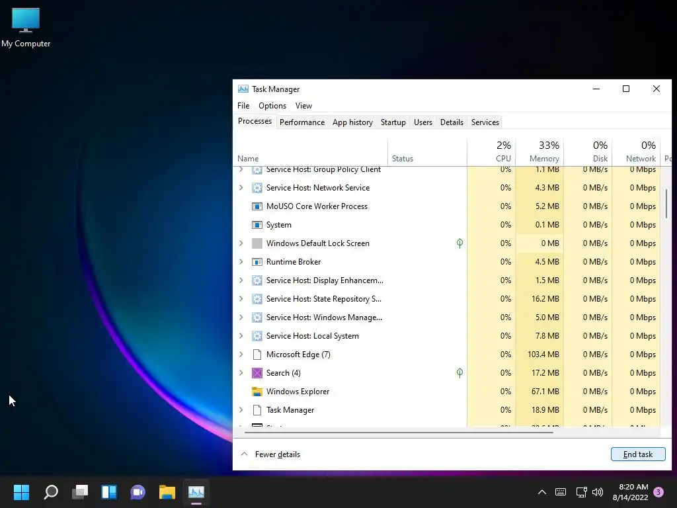Open the Widgets panel icon

(109, 491)
